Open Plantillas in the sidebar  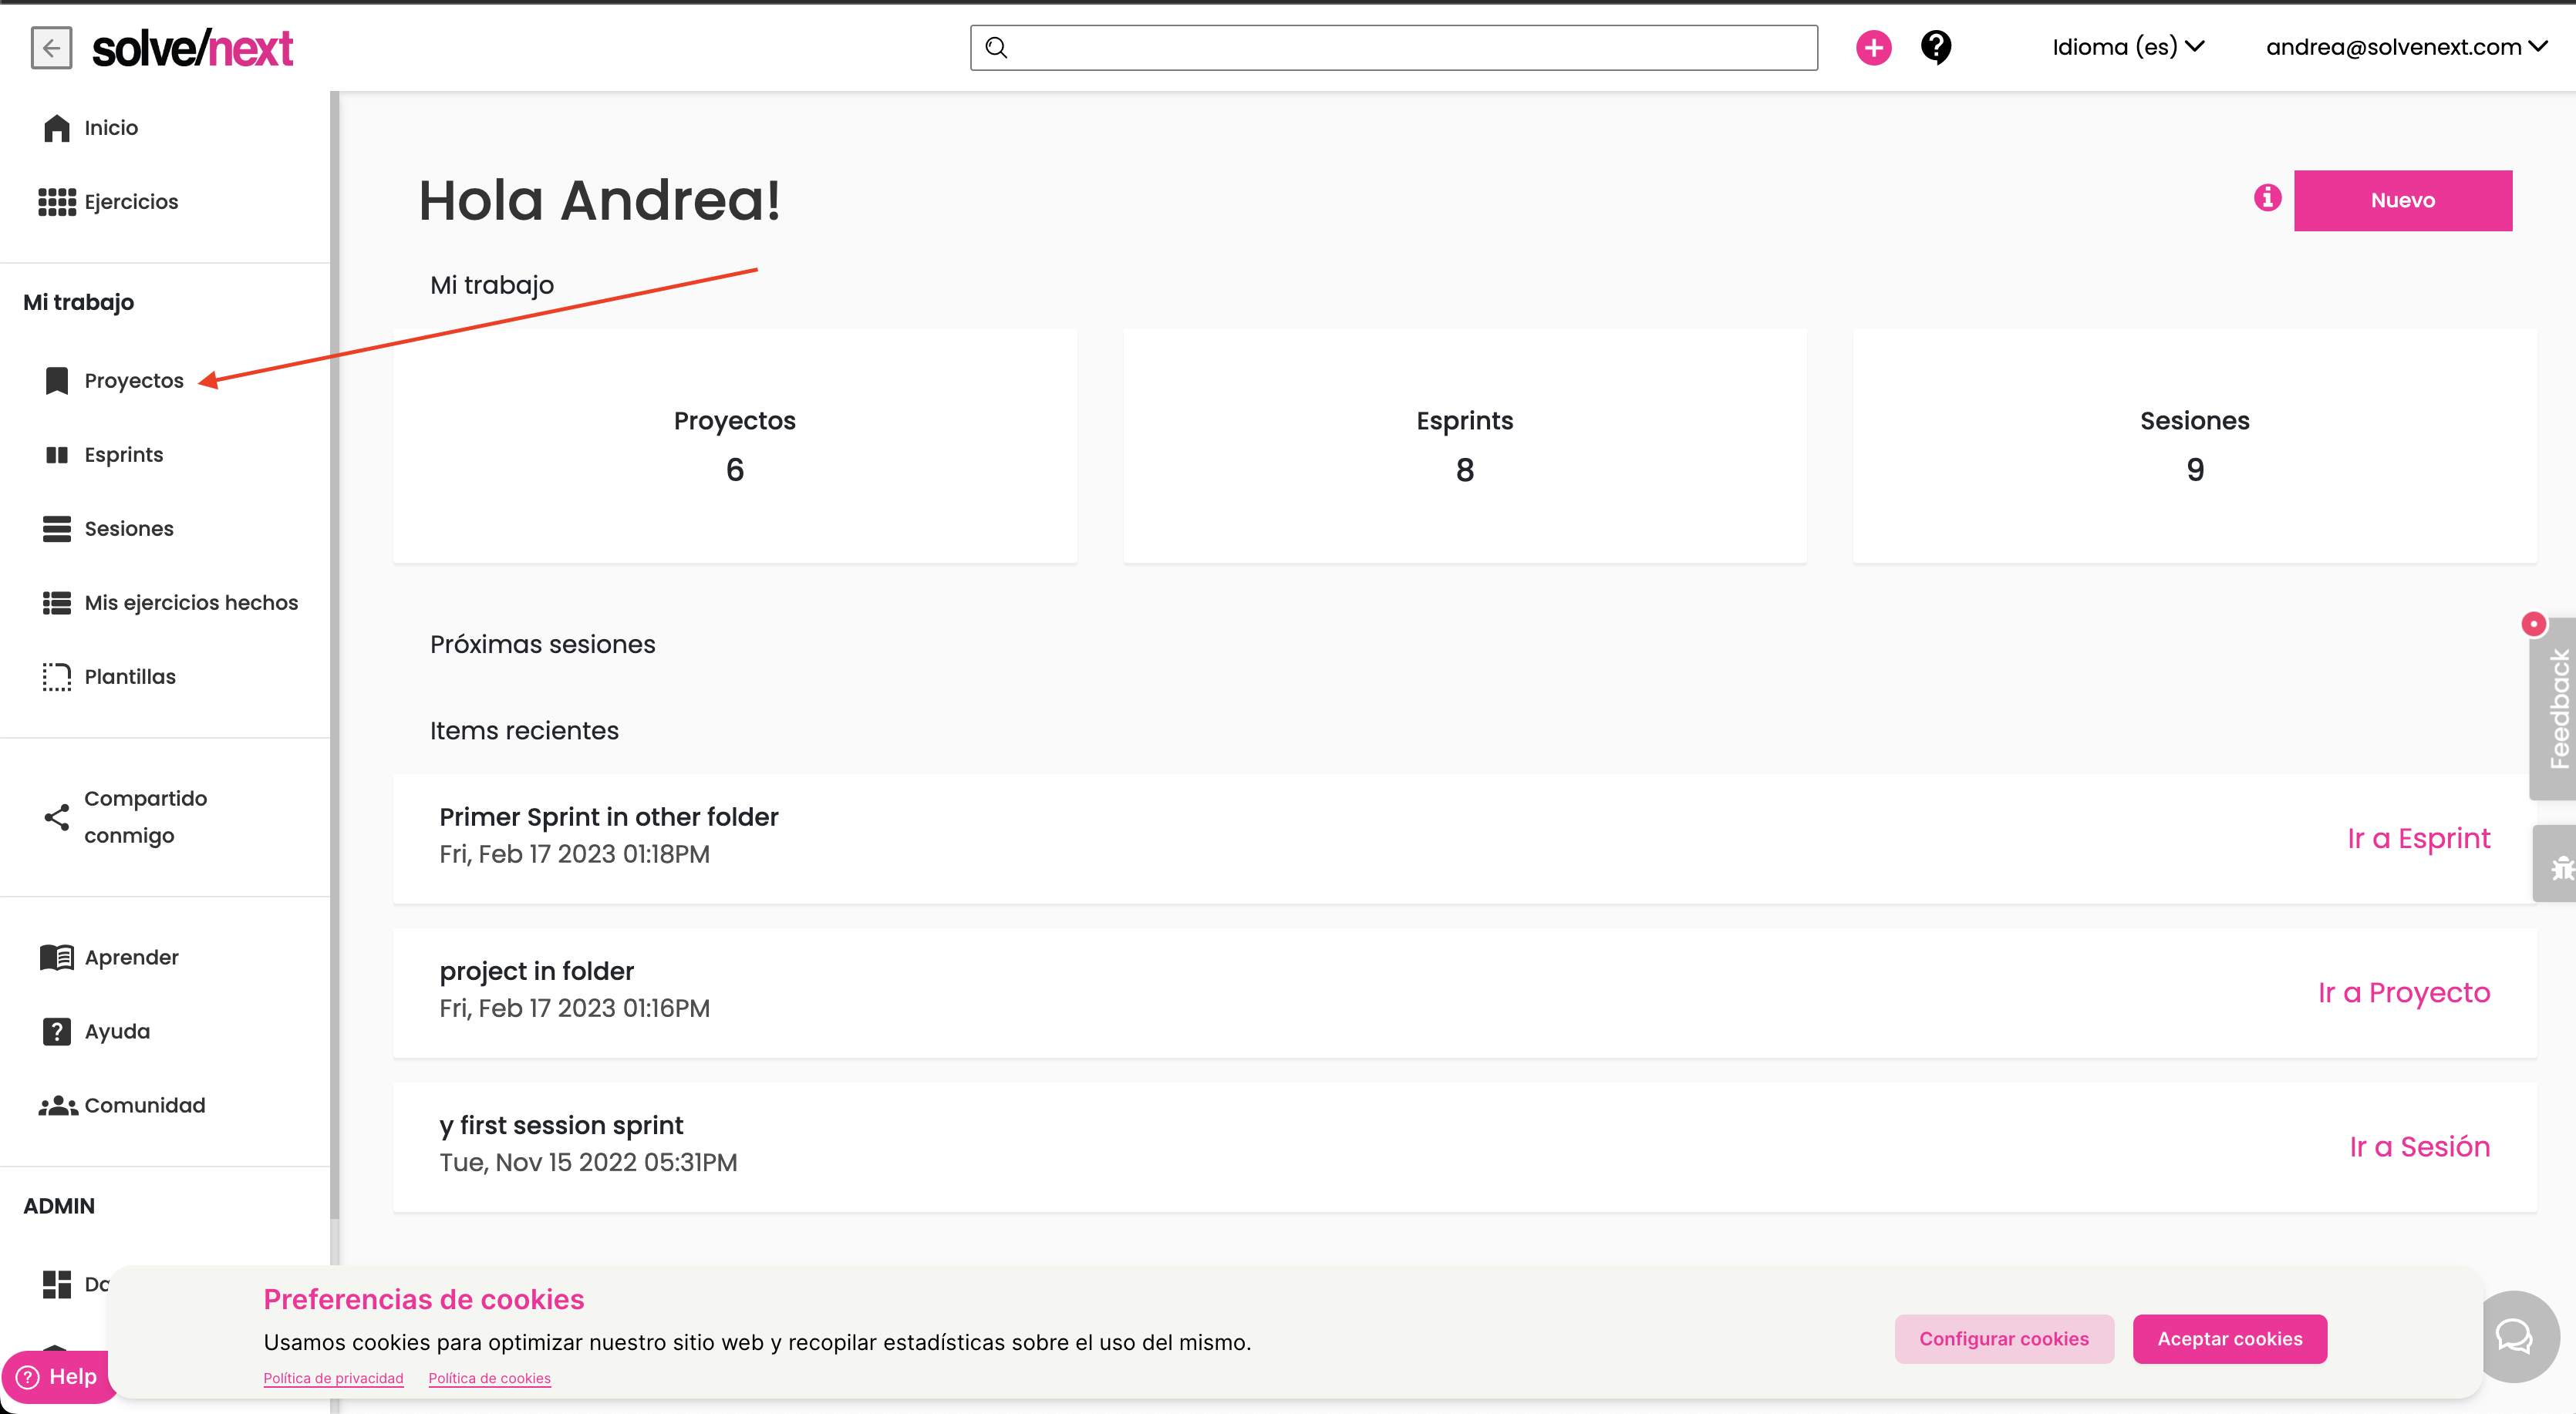(129, 677)
